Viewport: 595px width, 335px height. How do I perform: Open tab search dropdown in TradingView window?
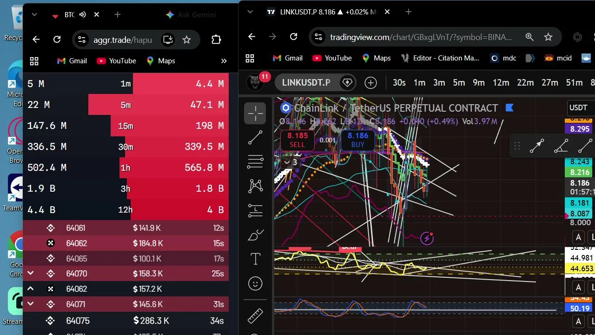250,12
